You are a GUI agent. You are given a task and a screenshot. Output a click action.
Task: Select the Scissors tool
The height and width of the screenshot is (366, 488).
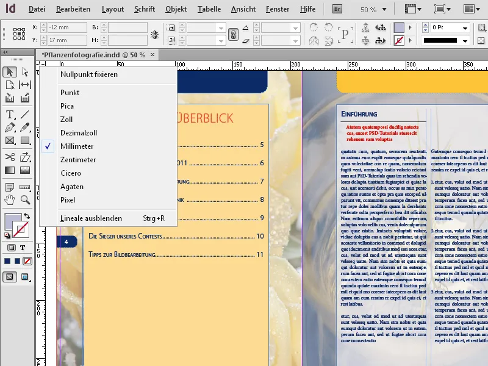[x=10, y=157]
